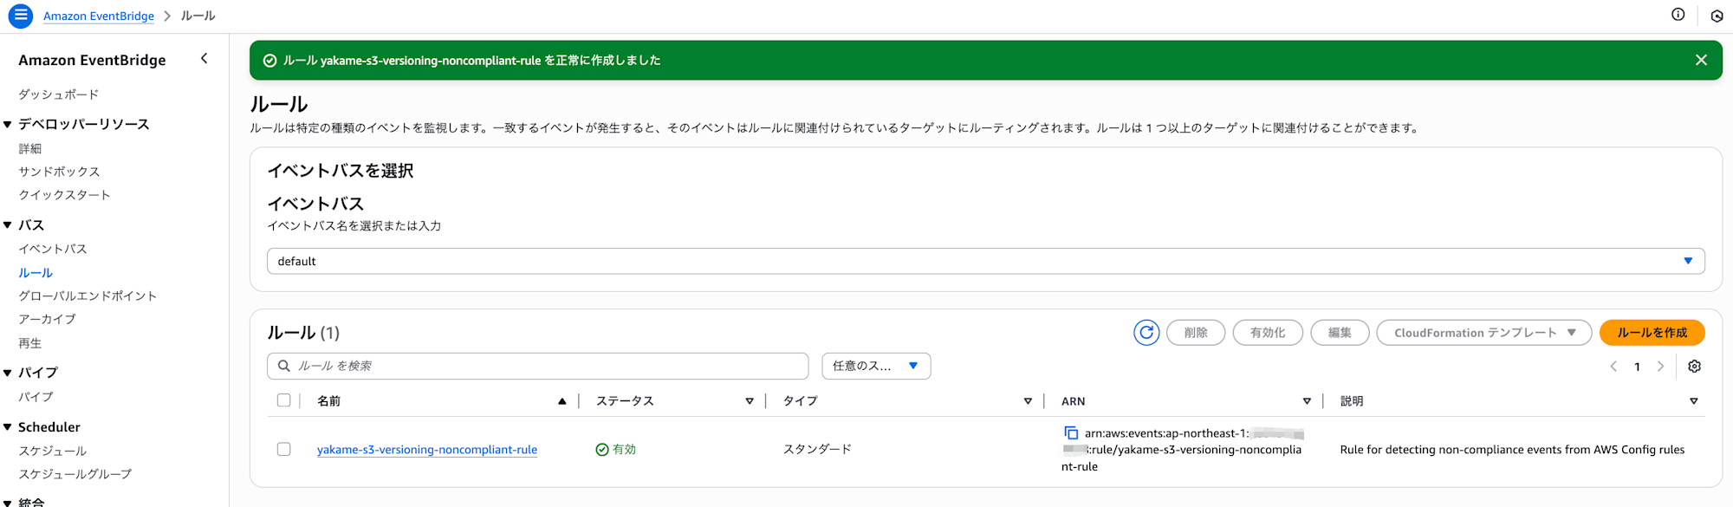The width and height of the screenshot is (1733, 507).
Task: Sort by タイプ column arrow
Action: tap(1028, 401)
